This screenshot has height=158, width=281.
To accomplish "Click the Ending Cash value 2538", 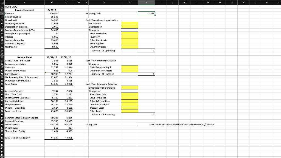I will (x=147, y=124).
